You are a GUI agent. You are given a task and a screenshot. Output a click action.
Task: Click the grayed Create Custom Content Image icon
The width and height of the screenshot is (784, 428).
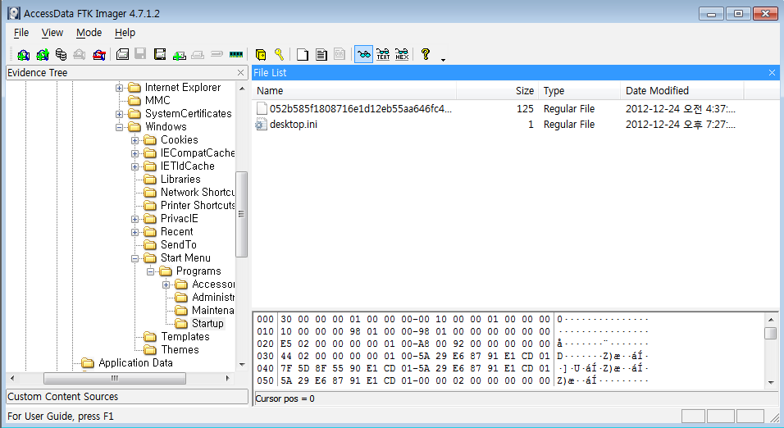(x=198, y=54)
